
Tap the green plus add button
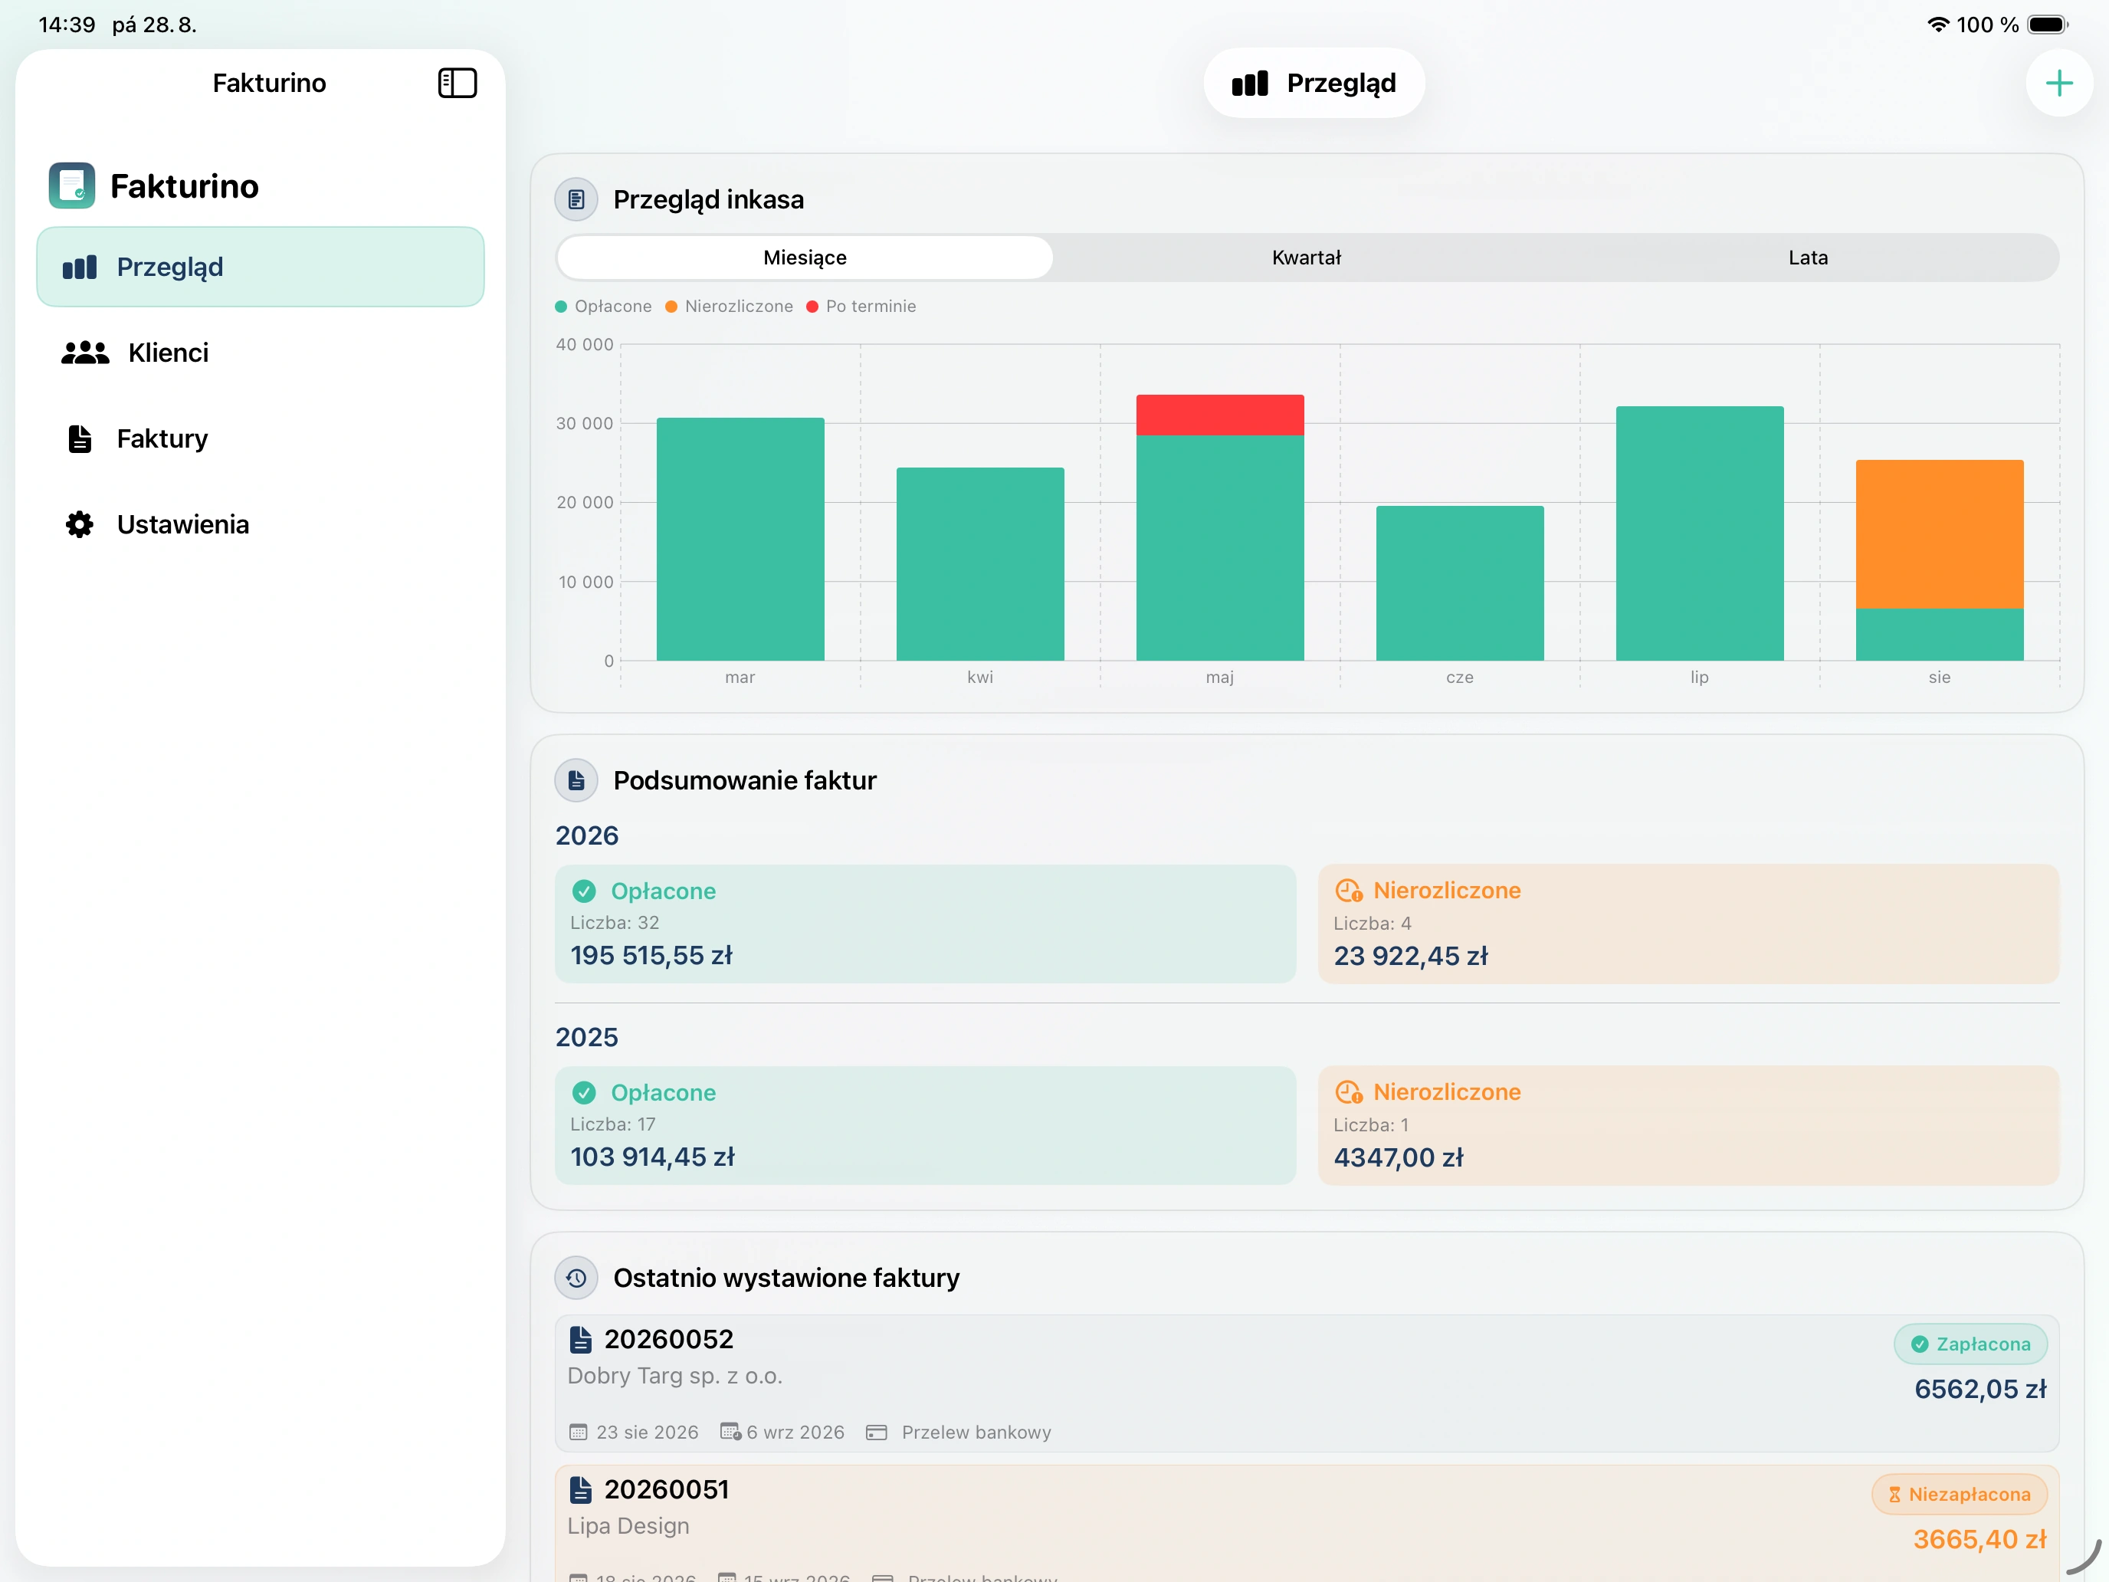tap(2058, 83)
